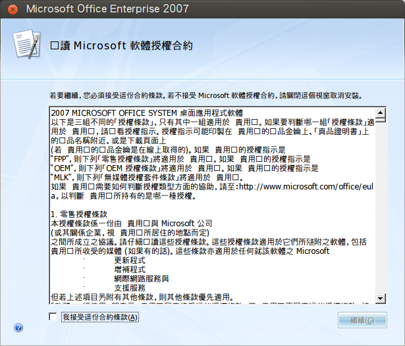Click the license document with pen icon

27,44
